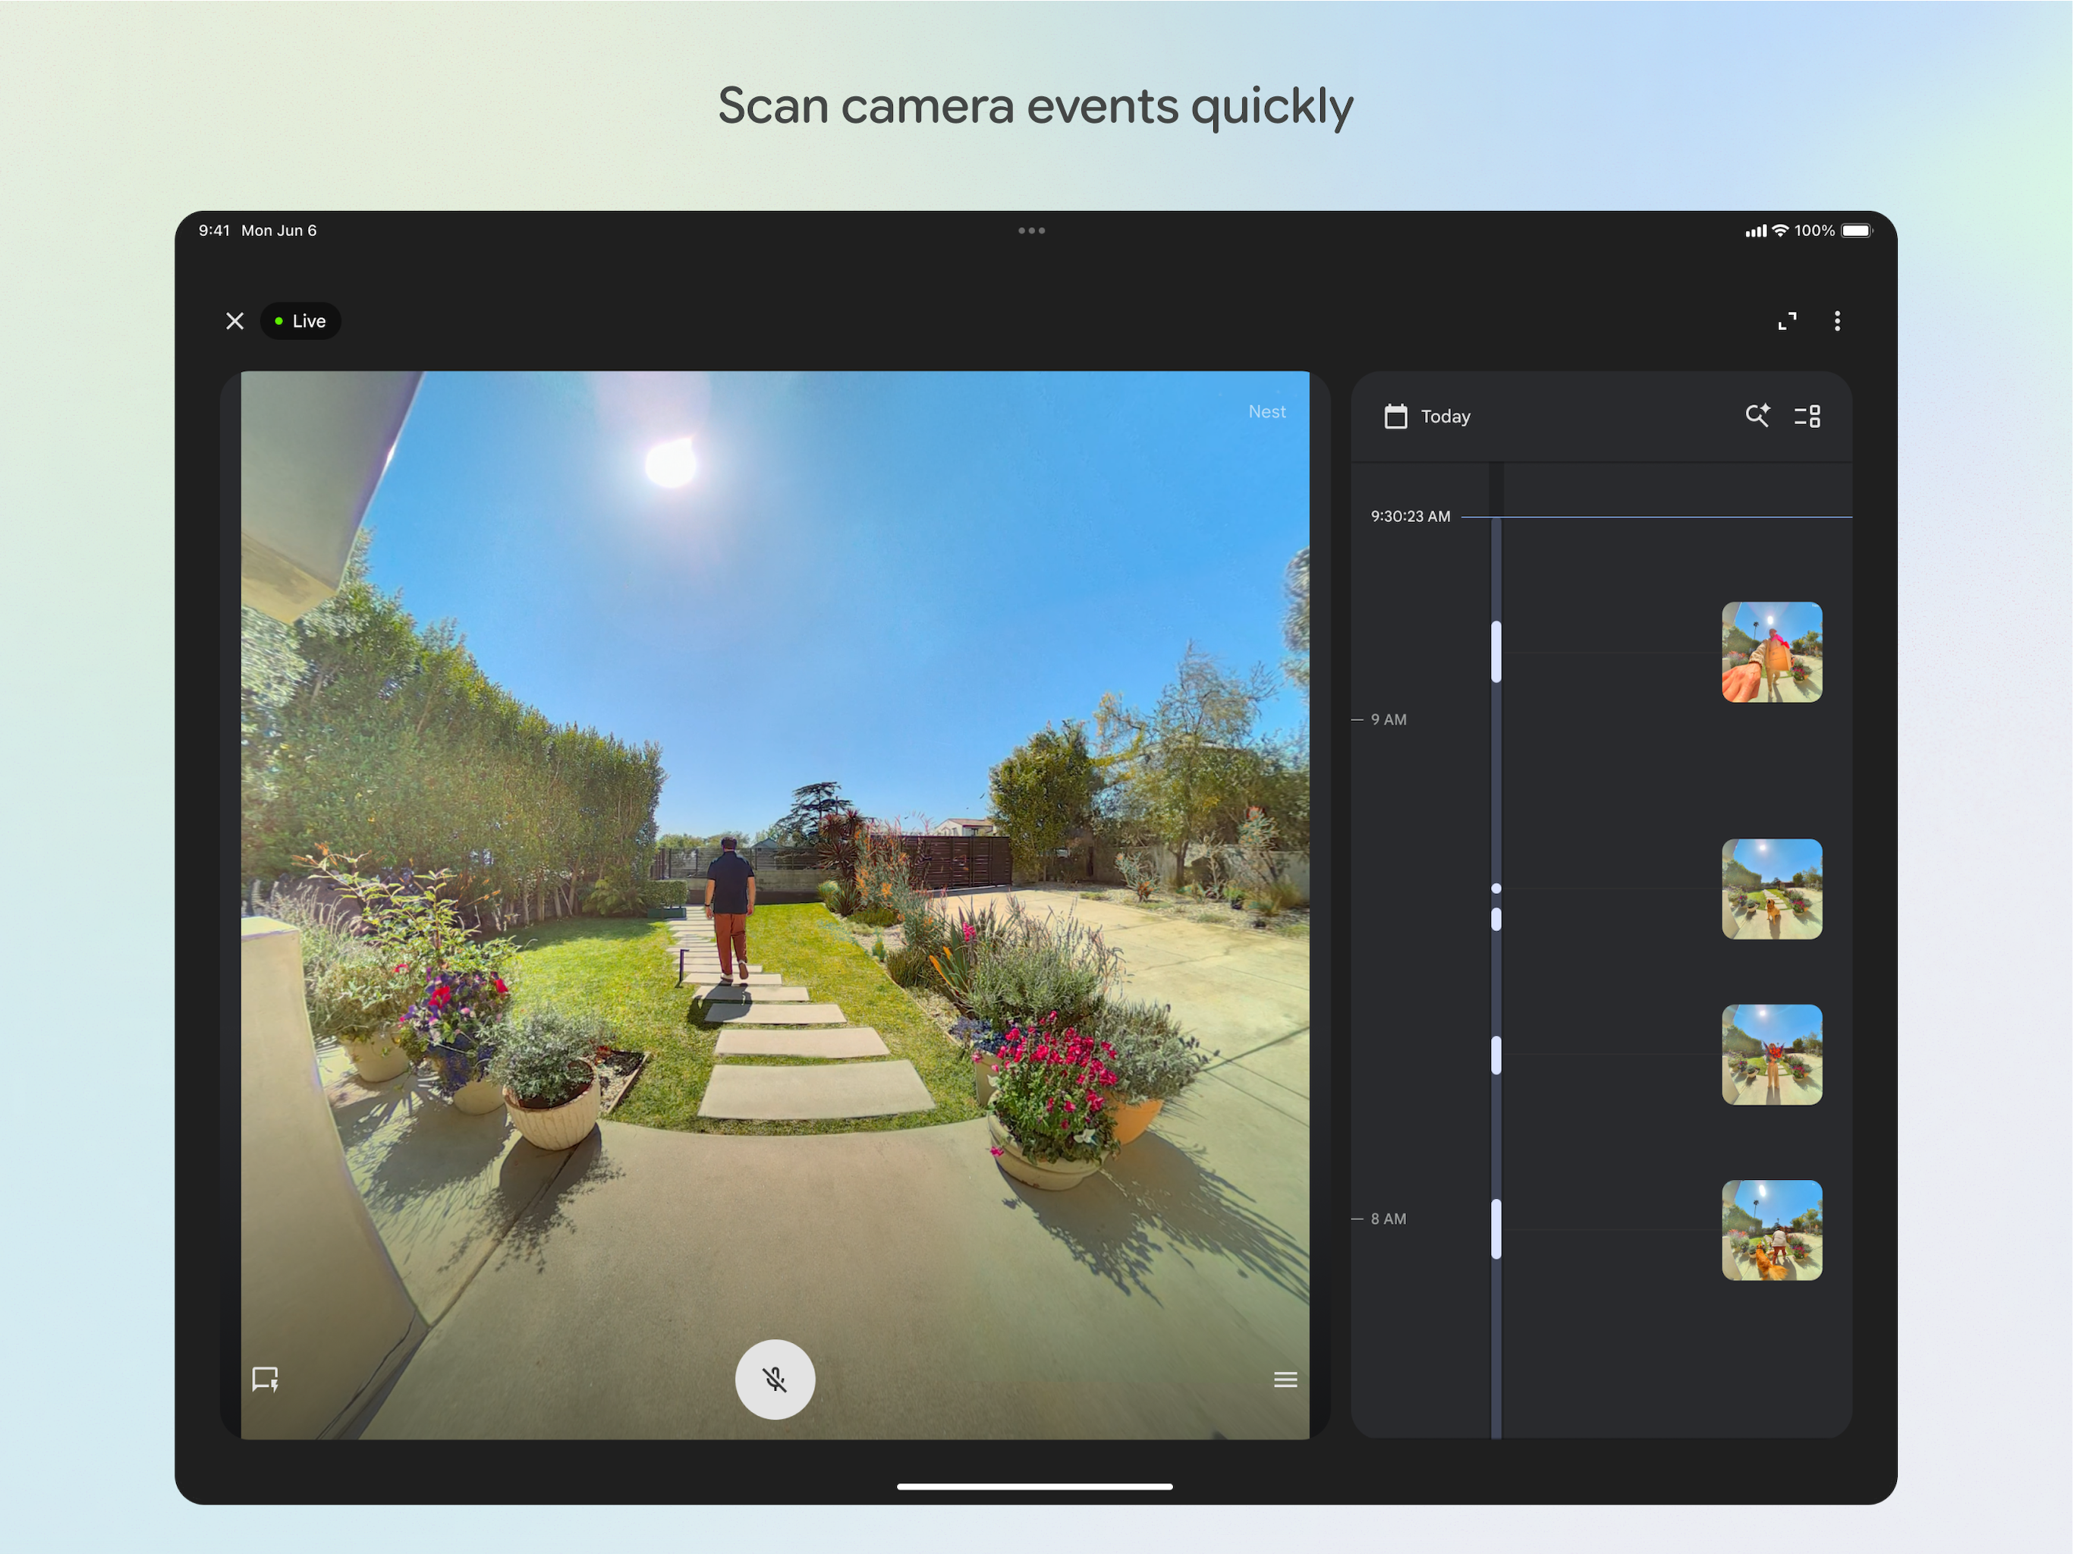Open the event thumbnail near 8 AM

pos(1771,1230)
